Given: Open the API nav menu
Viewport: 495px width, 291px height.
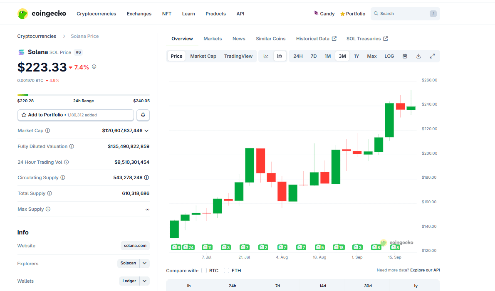Looking at the screenshot, I should tap(240, 14).
